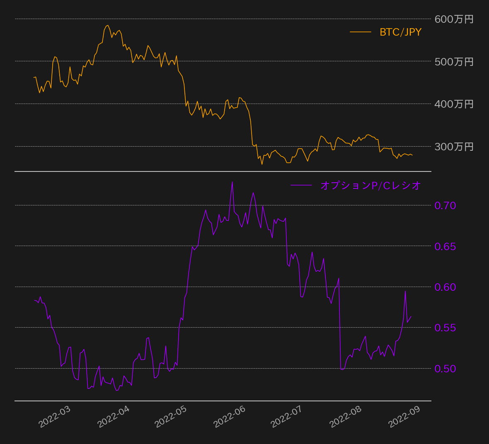Select the 600万円 axis label

tap(454, 19)
